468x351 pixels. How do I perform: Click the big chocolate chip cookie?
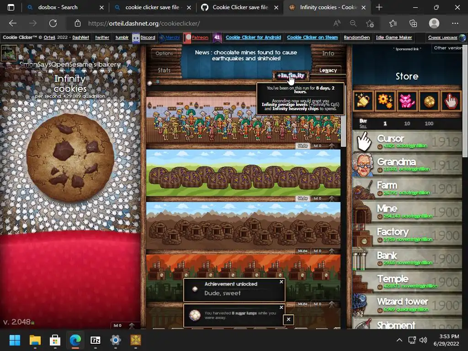point(70,158)
